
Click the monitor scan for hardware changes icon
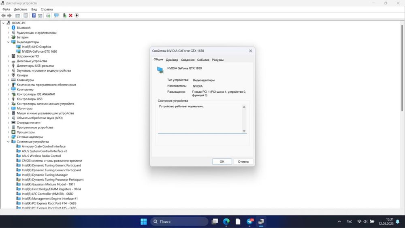click(x=56, y=15)
